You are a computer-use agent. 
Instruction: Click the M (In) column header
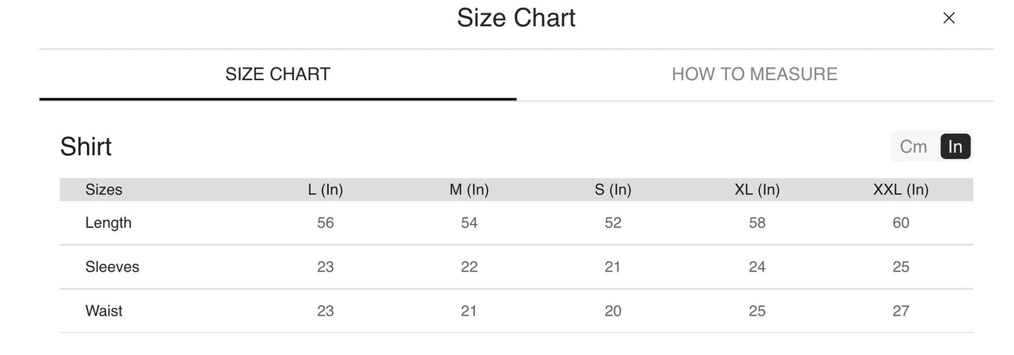469,189
